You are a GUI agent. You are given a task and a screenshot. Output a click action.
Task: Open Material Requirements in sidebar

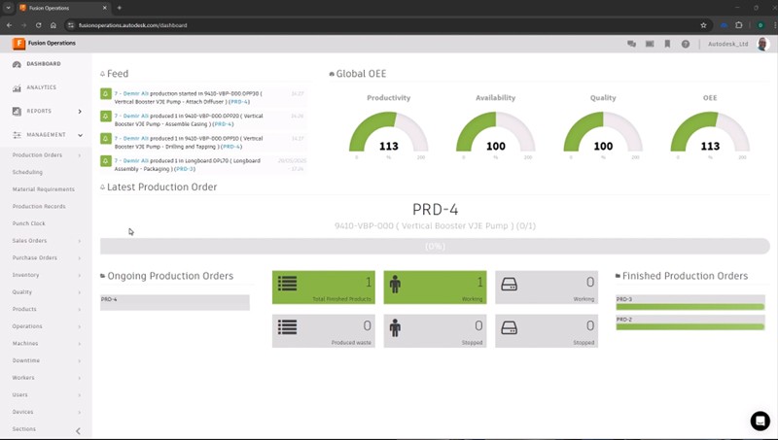click(x=43, y=189)
